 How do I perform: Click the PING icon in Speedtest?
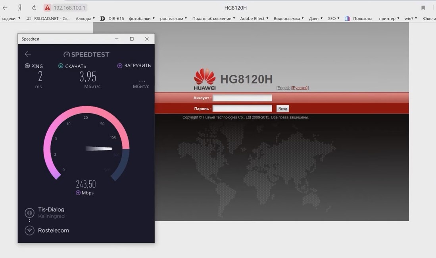(x=27, y=66)
